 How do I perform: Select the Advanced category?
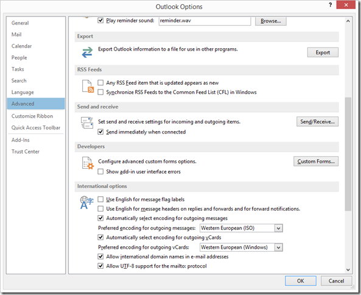(x=36, y=104)
